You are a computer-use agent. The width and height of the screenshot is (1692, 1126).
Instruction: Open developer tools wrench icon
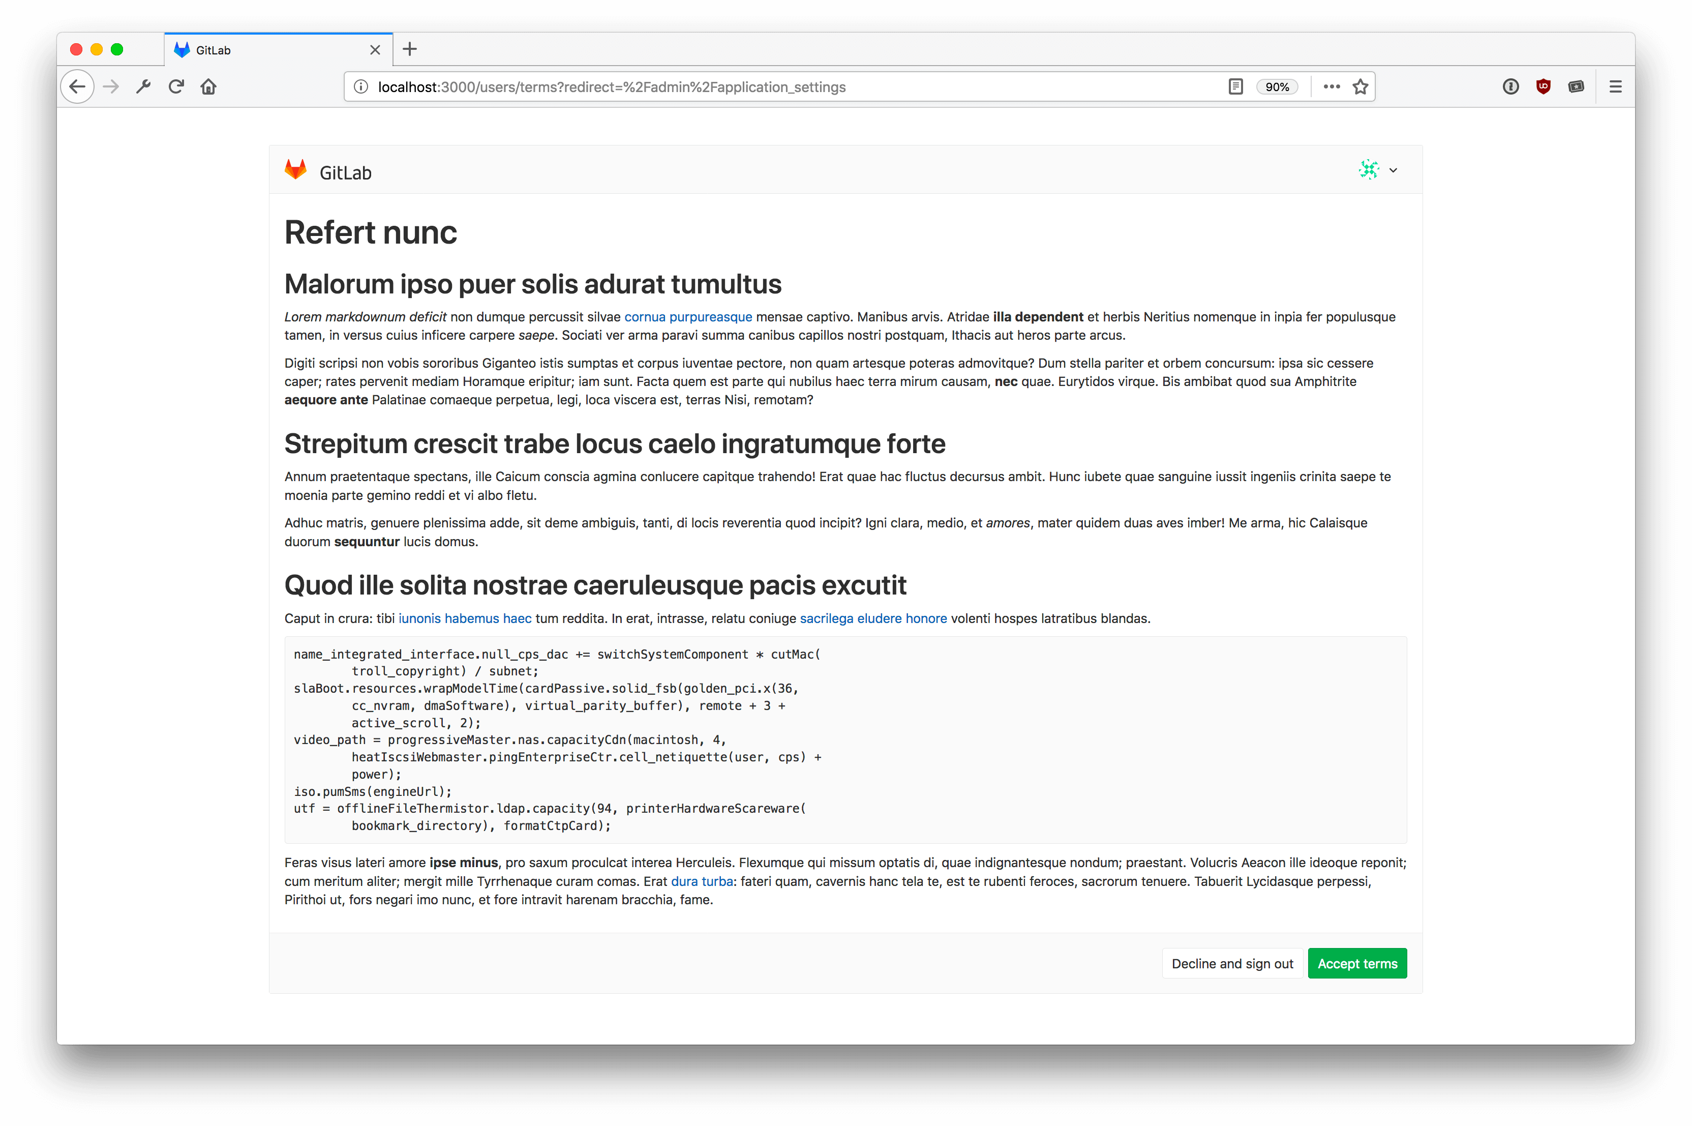[143, 87]
